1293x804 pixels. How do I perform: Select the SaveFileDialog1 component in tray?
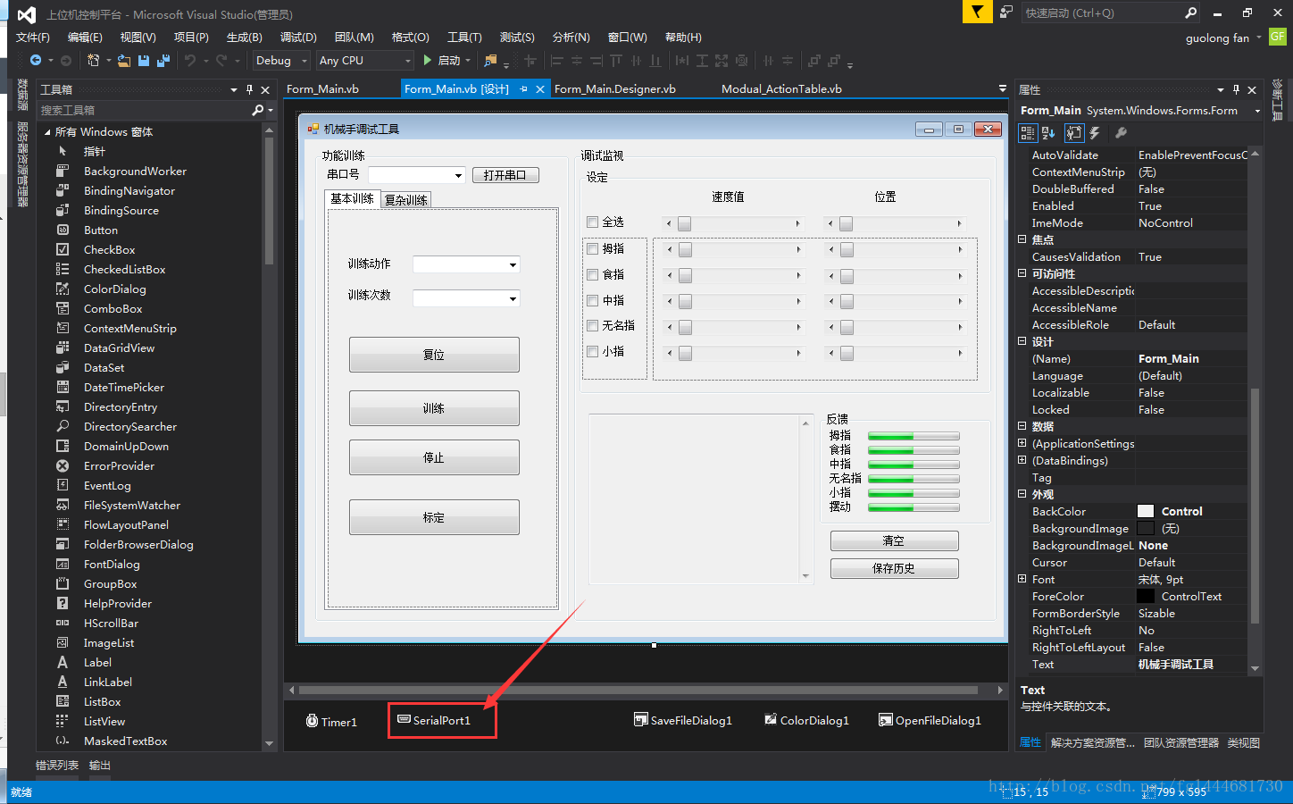(x=683, y=720)
